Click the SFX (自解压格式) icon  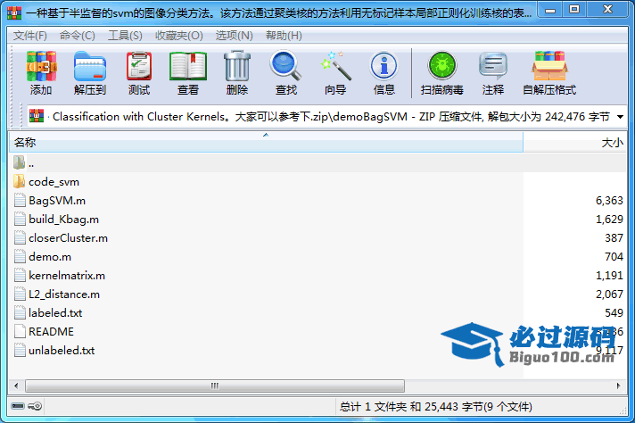[x=549, y=66]
